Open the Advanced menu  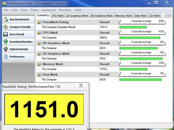click(x=49, y=10)
